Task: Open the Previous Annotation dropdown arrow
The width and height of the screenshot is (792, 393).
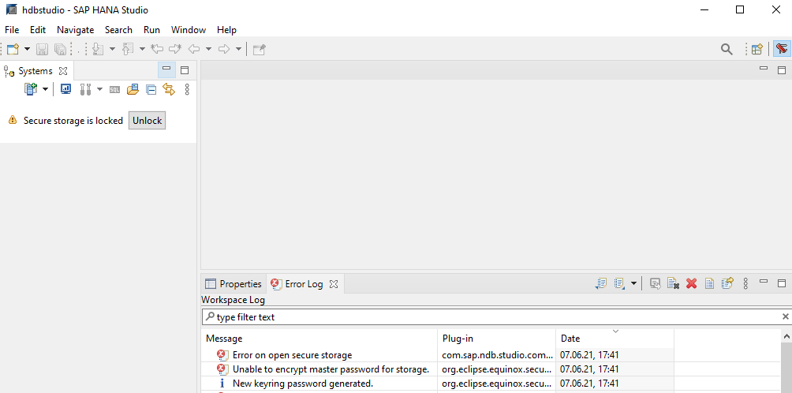Action: 142,49
